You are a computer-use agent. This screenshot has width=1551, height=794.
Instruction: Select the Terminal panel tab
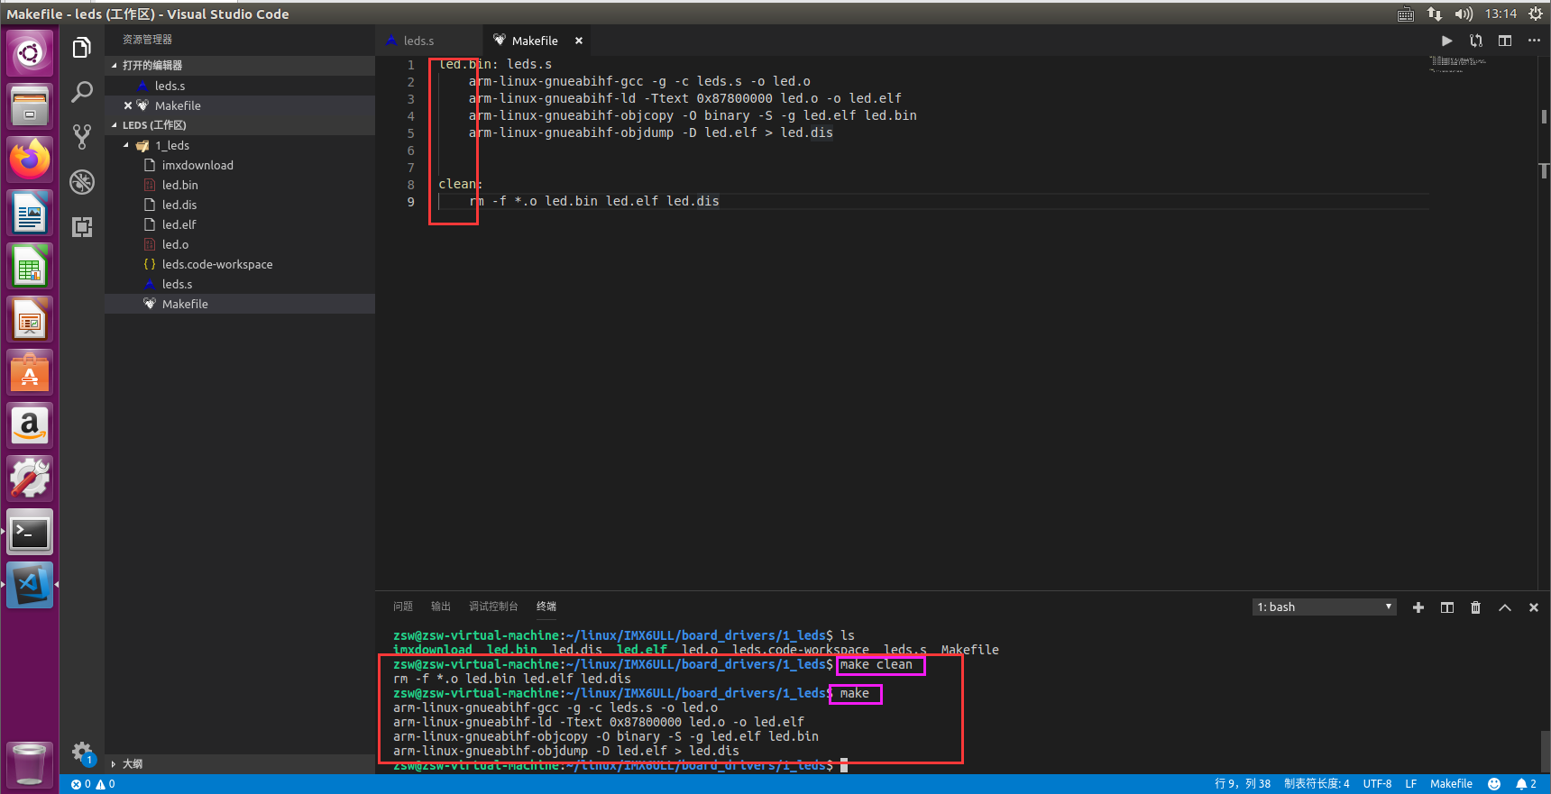pyautogui.click(x=546, y=607)
